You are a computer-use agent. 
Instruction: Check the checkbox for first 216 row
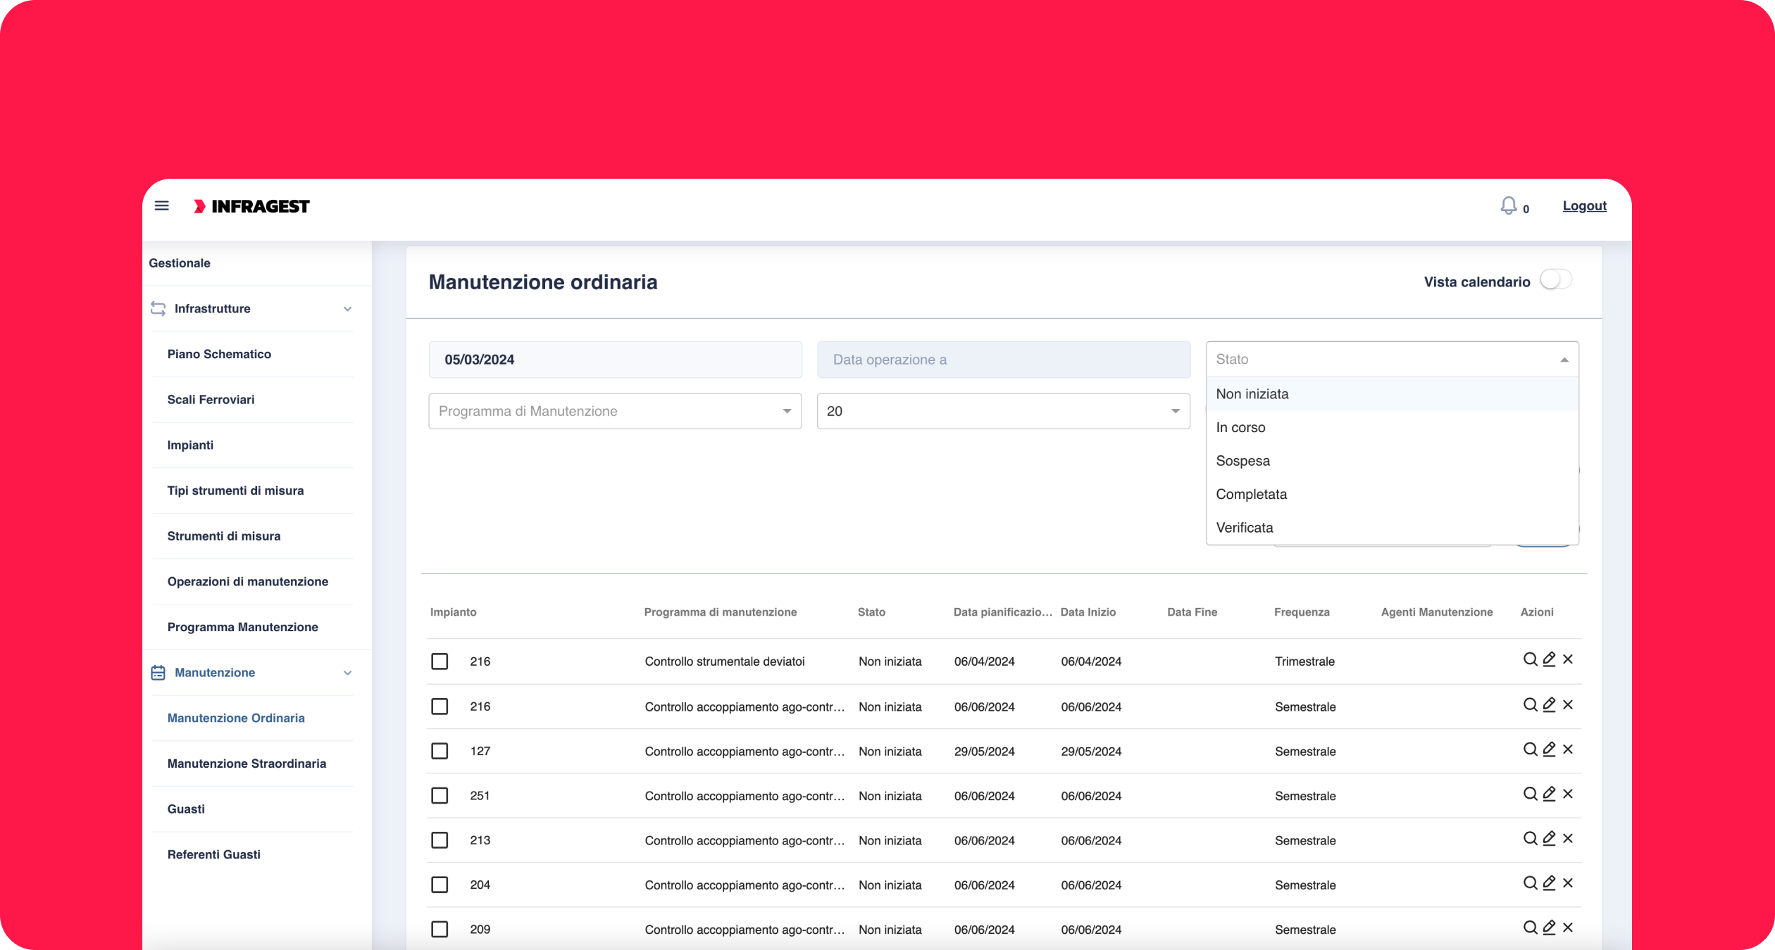coord(440,661)
